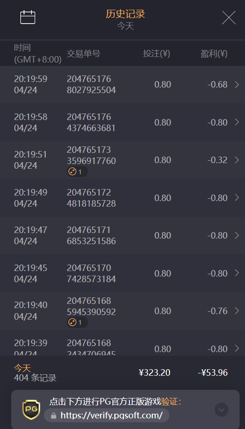Expand the 20:19:47 record chevron

tap(237, 235)
